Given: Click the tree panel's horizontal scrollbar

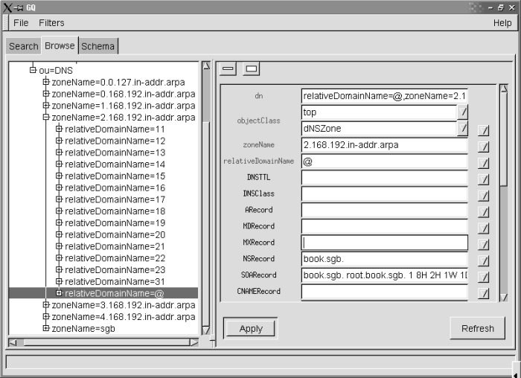Looking at the screenshot, I should coord(103,342).
